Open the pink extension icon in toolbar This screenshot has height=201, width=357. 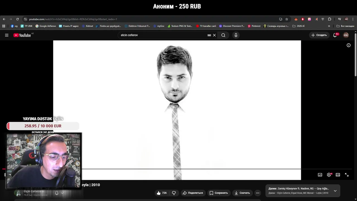tap(309, 19)
